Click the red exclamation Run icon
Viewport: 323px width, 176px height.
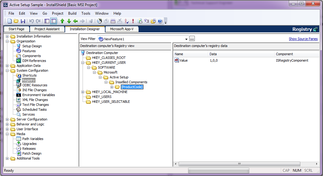[x=133, y=21]
